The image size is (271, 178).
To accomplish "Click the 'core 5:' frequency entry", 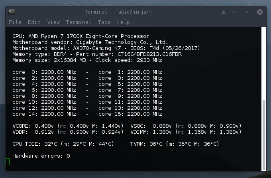I will click(130, 84).
